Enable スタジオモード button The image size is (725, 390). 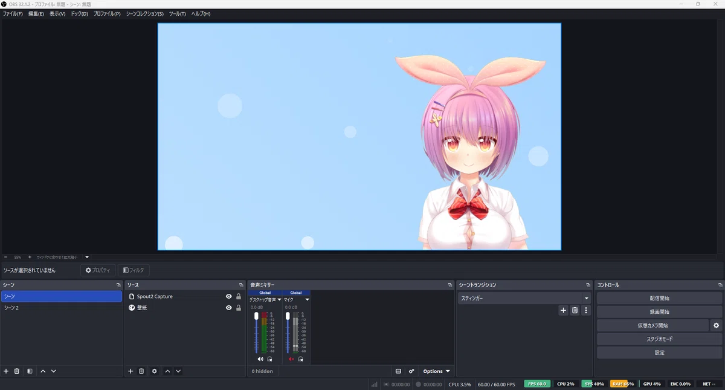pos(659,339)
